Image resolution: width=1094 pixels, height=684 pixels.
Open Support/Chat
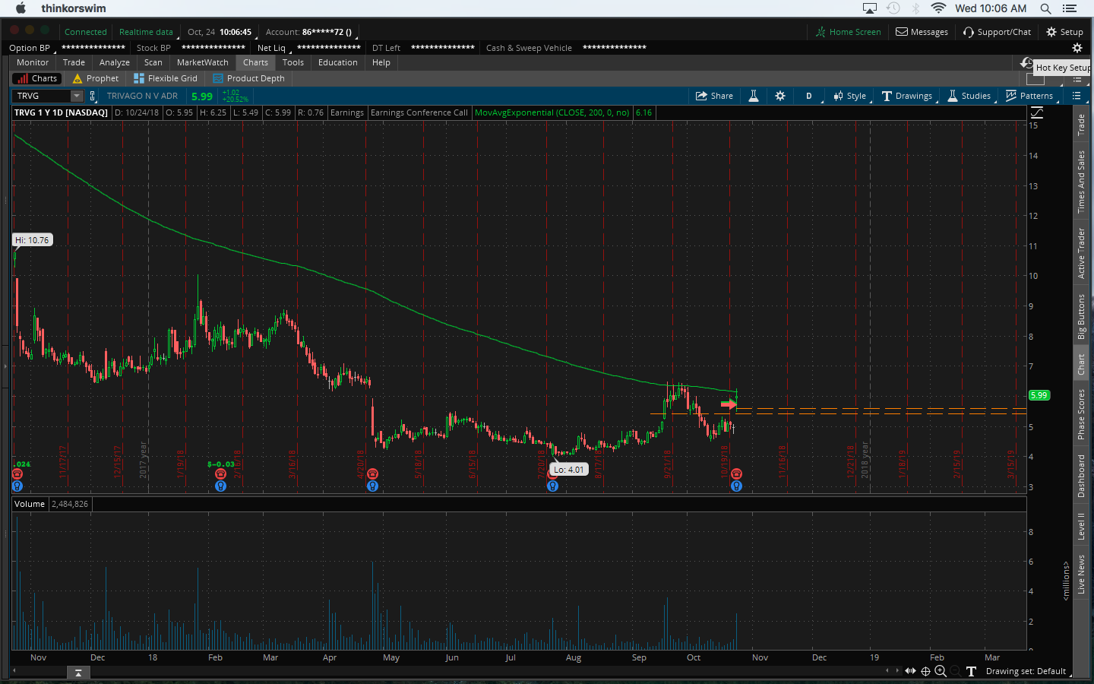point(997,32)
